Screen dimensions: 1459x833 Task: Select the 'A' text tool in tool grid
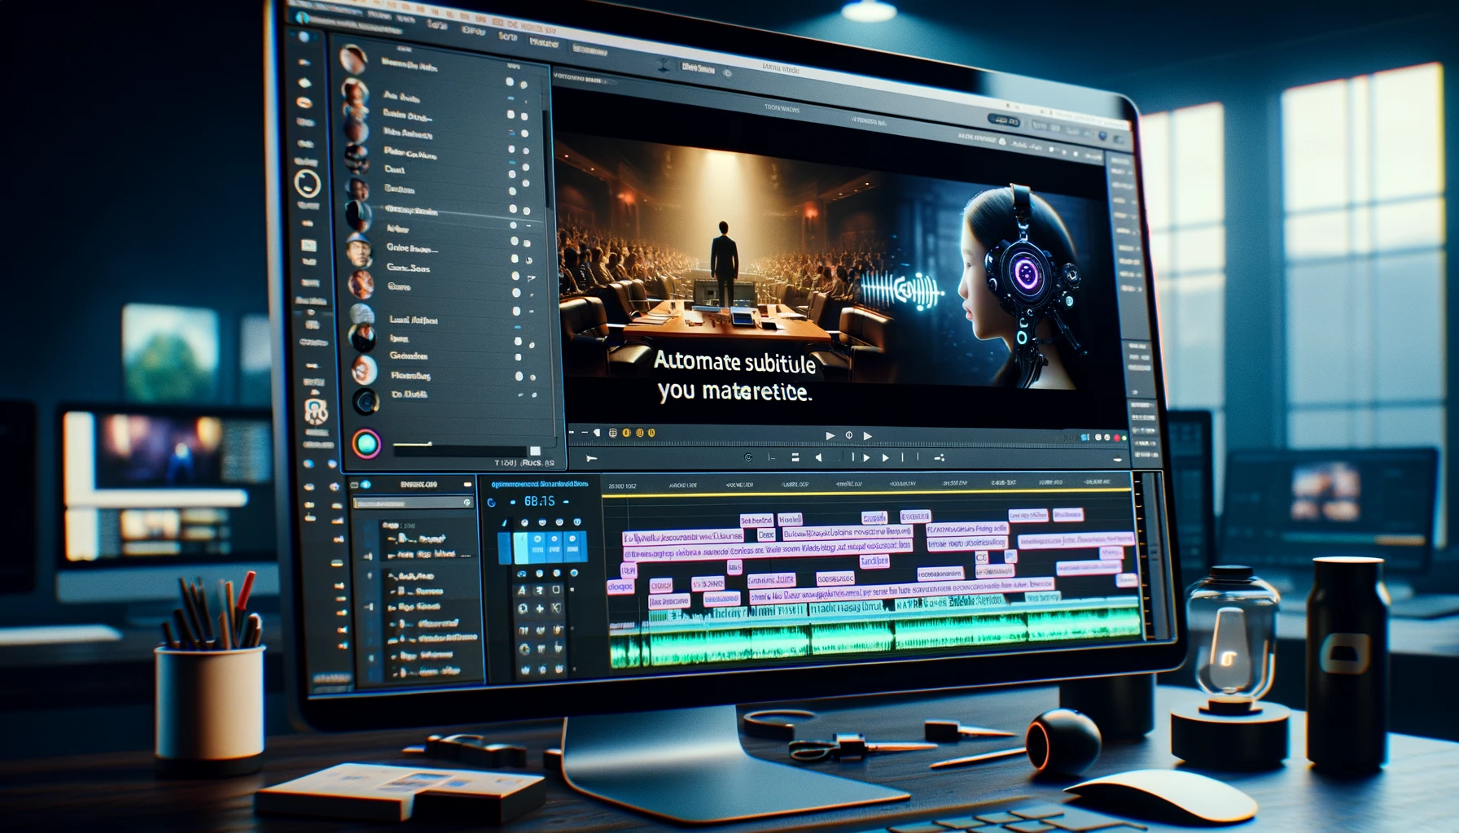523,591
